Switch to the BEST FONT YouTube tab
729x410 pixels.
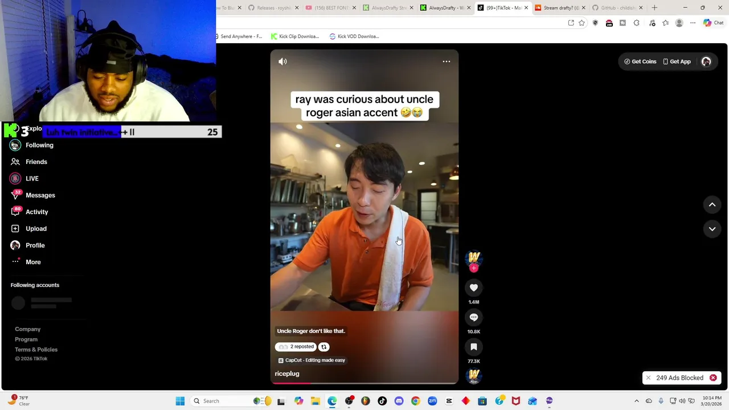[x=330, y=8]
